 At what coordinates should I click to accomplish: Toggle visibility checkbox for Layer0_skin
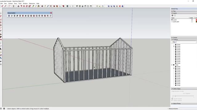coord(192,22)
